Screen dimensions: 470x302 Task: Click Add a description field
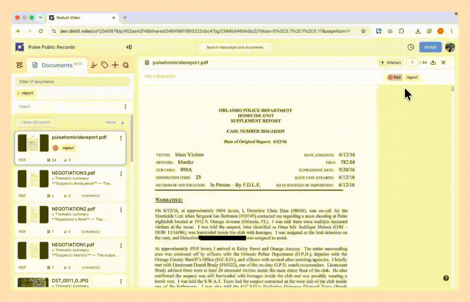pyautogui.click(x=160, y=76)
